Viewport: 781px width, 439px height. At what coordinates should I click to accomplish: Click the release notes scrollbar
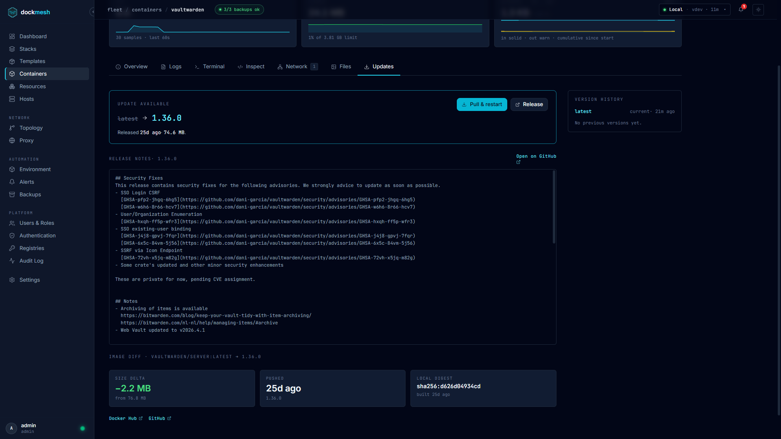(554, 207)
